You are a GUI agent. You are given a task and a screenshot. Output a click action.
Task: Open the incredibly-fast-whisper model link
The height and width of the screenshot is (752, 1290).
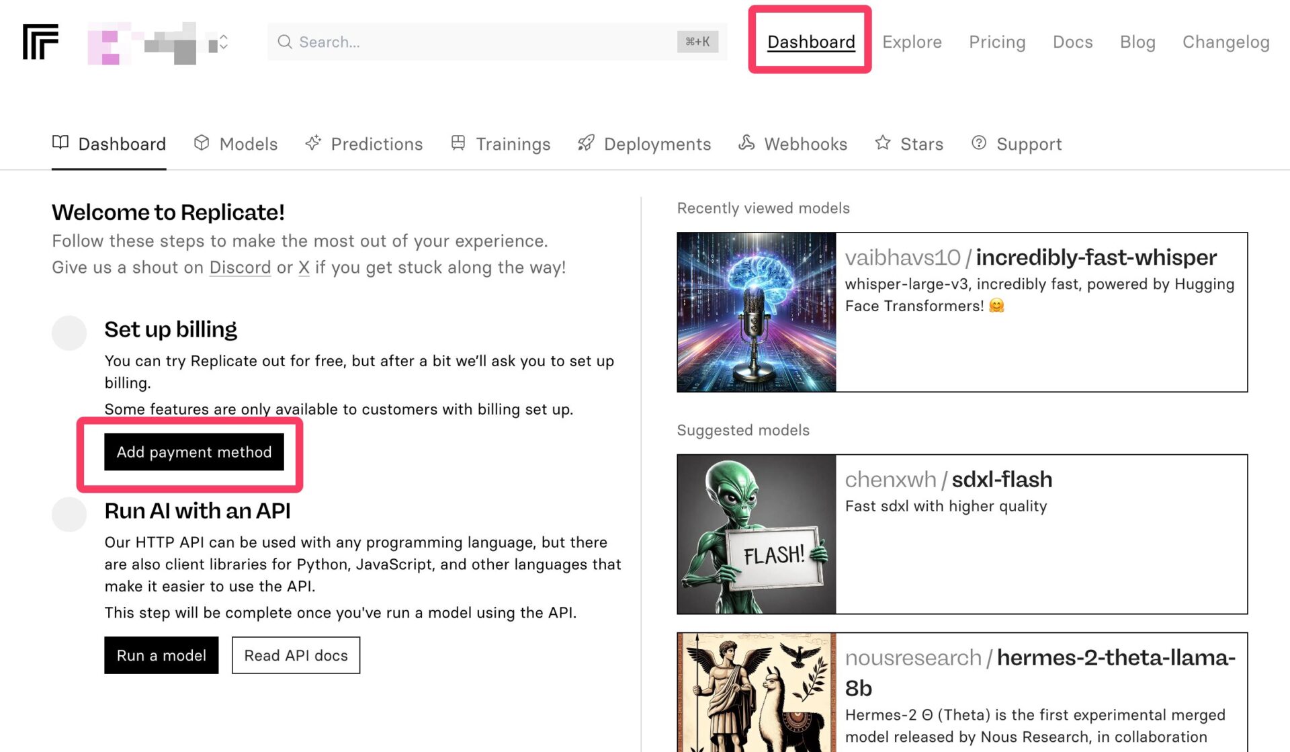1096,257
